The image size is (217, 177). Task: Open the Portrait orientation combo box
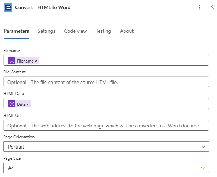[106, 146]
